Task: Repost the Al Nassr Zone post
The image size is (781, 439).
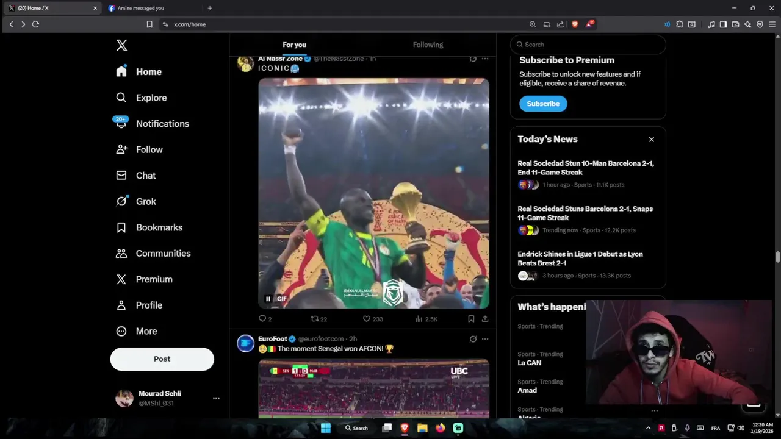Action: click(319, 319)
